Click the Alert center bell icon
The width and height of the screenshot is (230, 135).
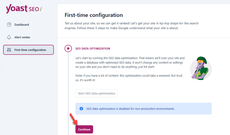pyautogui.click(x=9, y=37)
